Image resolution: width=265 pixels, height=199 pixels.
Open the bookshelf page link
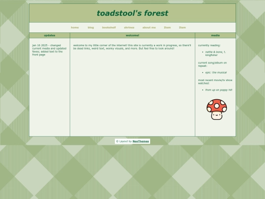(x=109, y=28)
